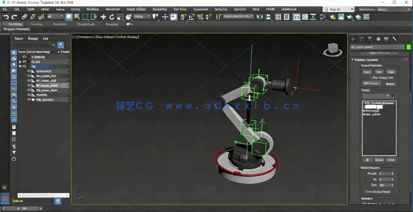Open the Named Selection Sets dropdown

pos(239,16)
